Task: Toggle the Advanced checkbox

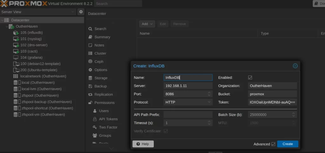Action: coord(273,144)
